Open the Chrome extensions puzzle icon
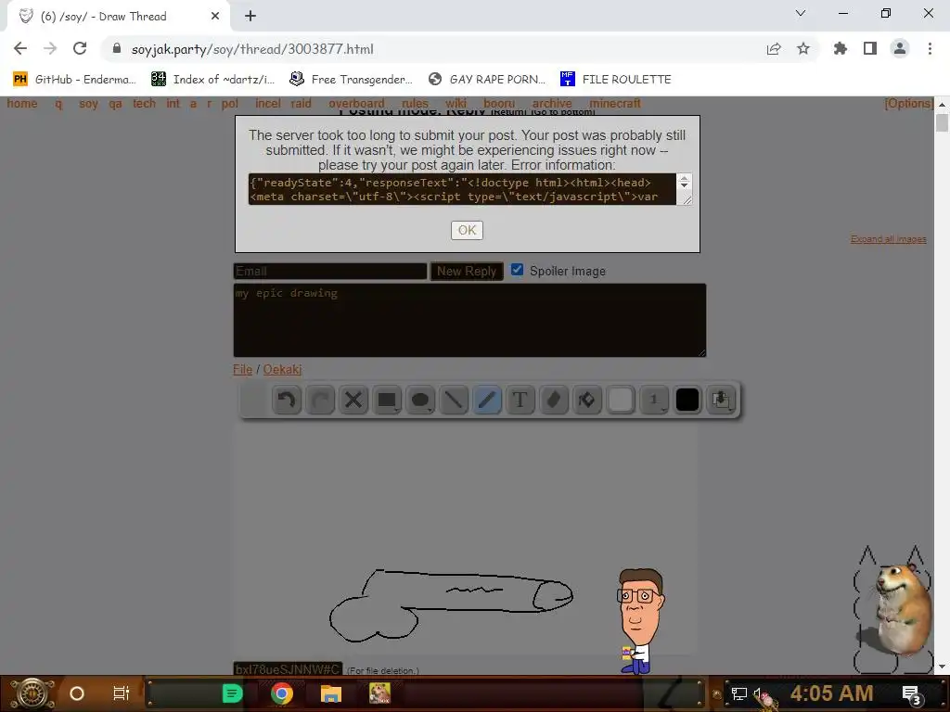 point(840,48)
